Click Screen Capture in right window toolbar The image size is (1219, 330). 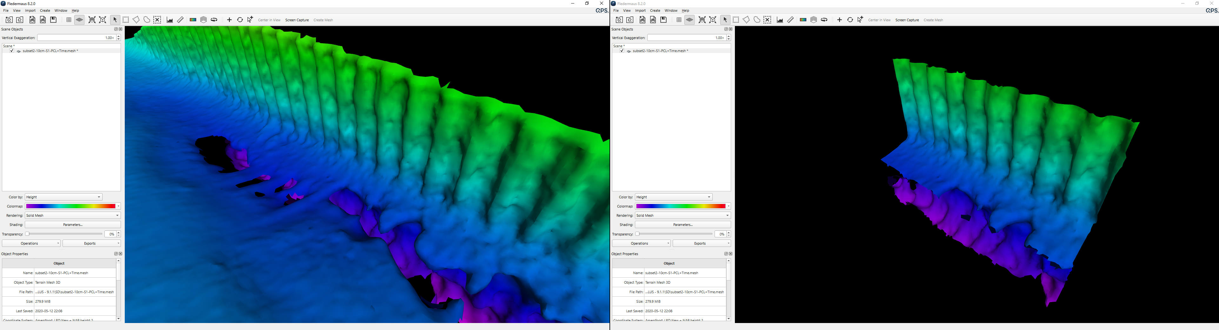click(907, 20)
